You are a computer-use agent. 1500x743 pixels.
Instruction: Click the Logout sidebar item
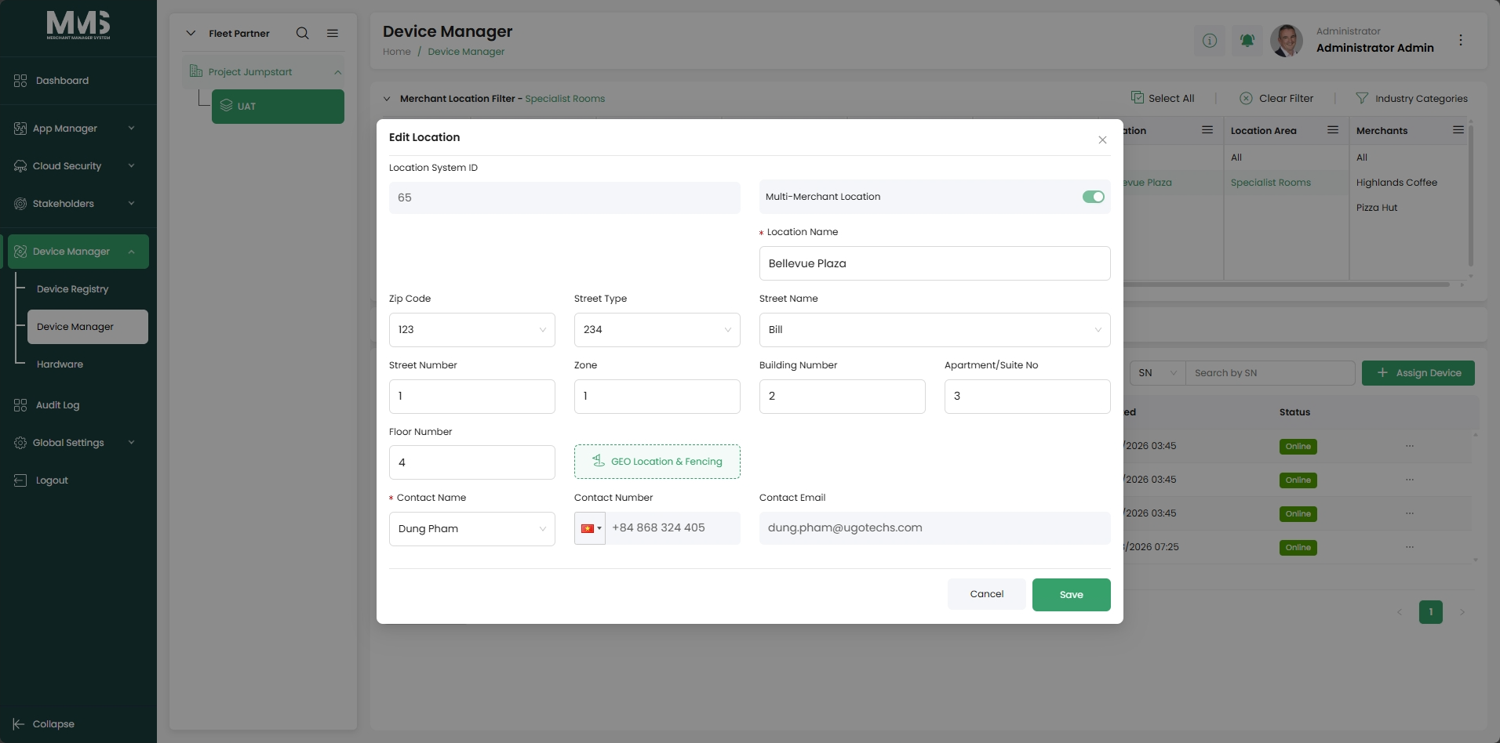(52, 480)
